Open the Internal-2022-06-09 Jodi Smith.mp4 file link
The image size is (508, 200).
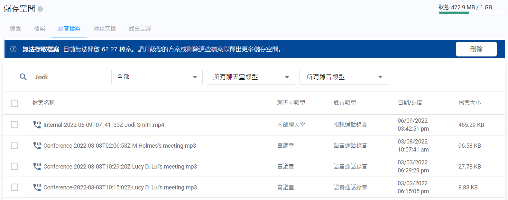(104, 125)
